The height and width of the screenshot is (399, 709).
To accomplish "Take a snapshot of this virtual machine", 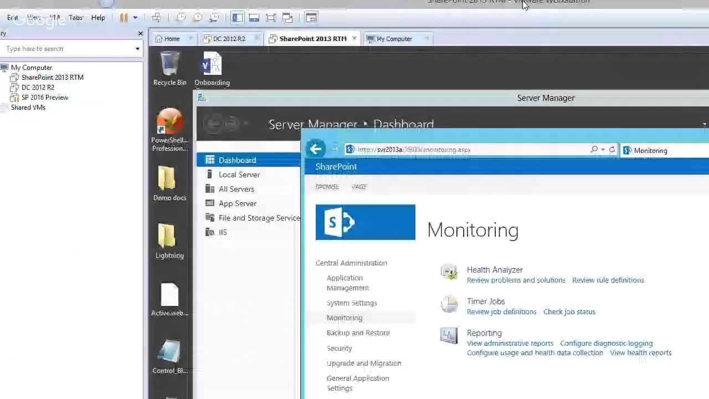I will pyautogui.click(x=181, y=18).
